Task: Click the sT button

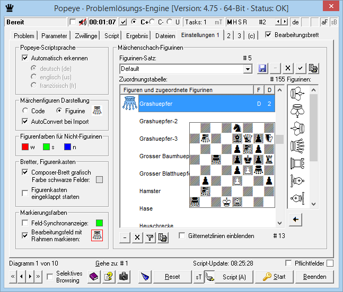Action: [x=198, y=277]
